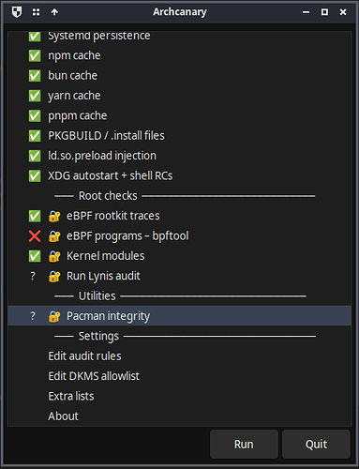The width and height of the screenshot is (359, 469).
Task: Select the 'npm cache' label
Action: pyautogui.click(x=74, y=55)
